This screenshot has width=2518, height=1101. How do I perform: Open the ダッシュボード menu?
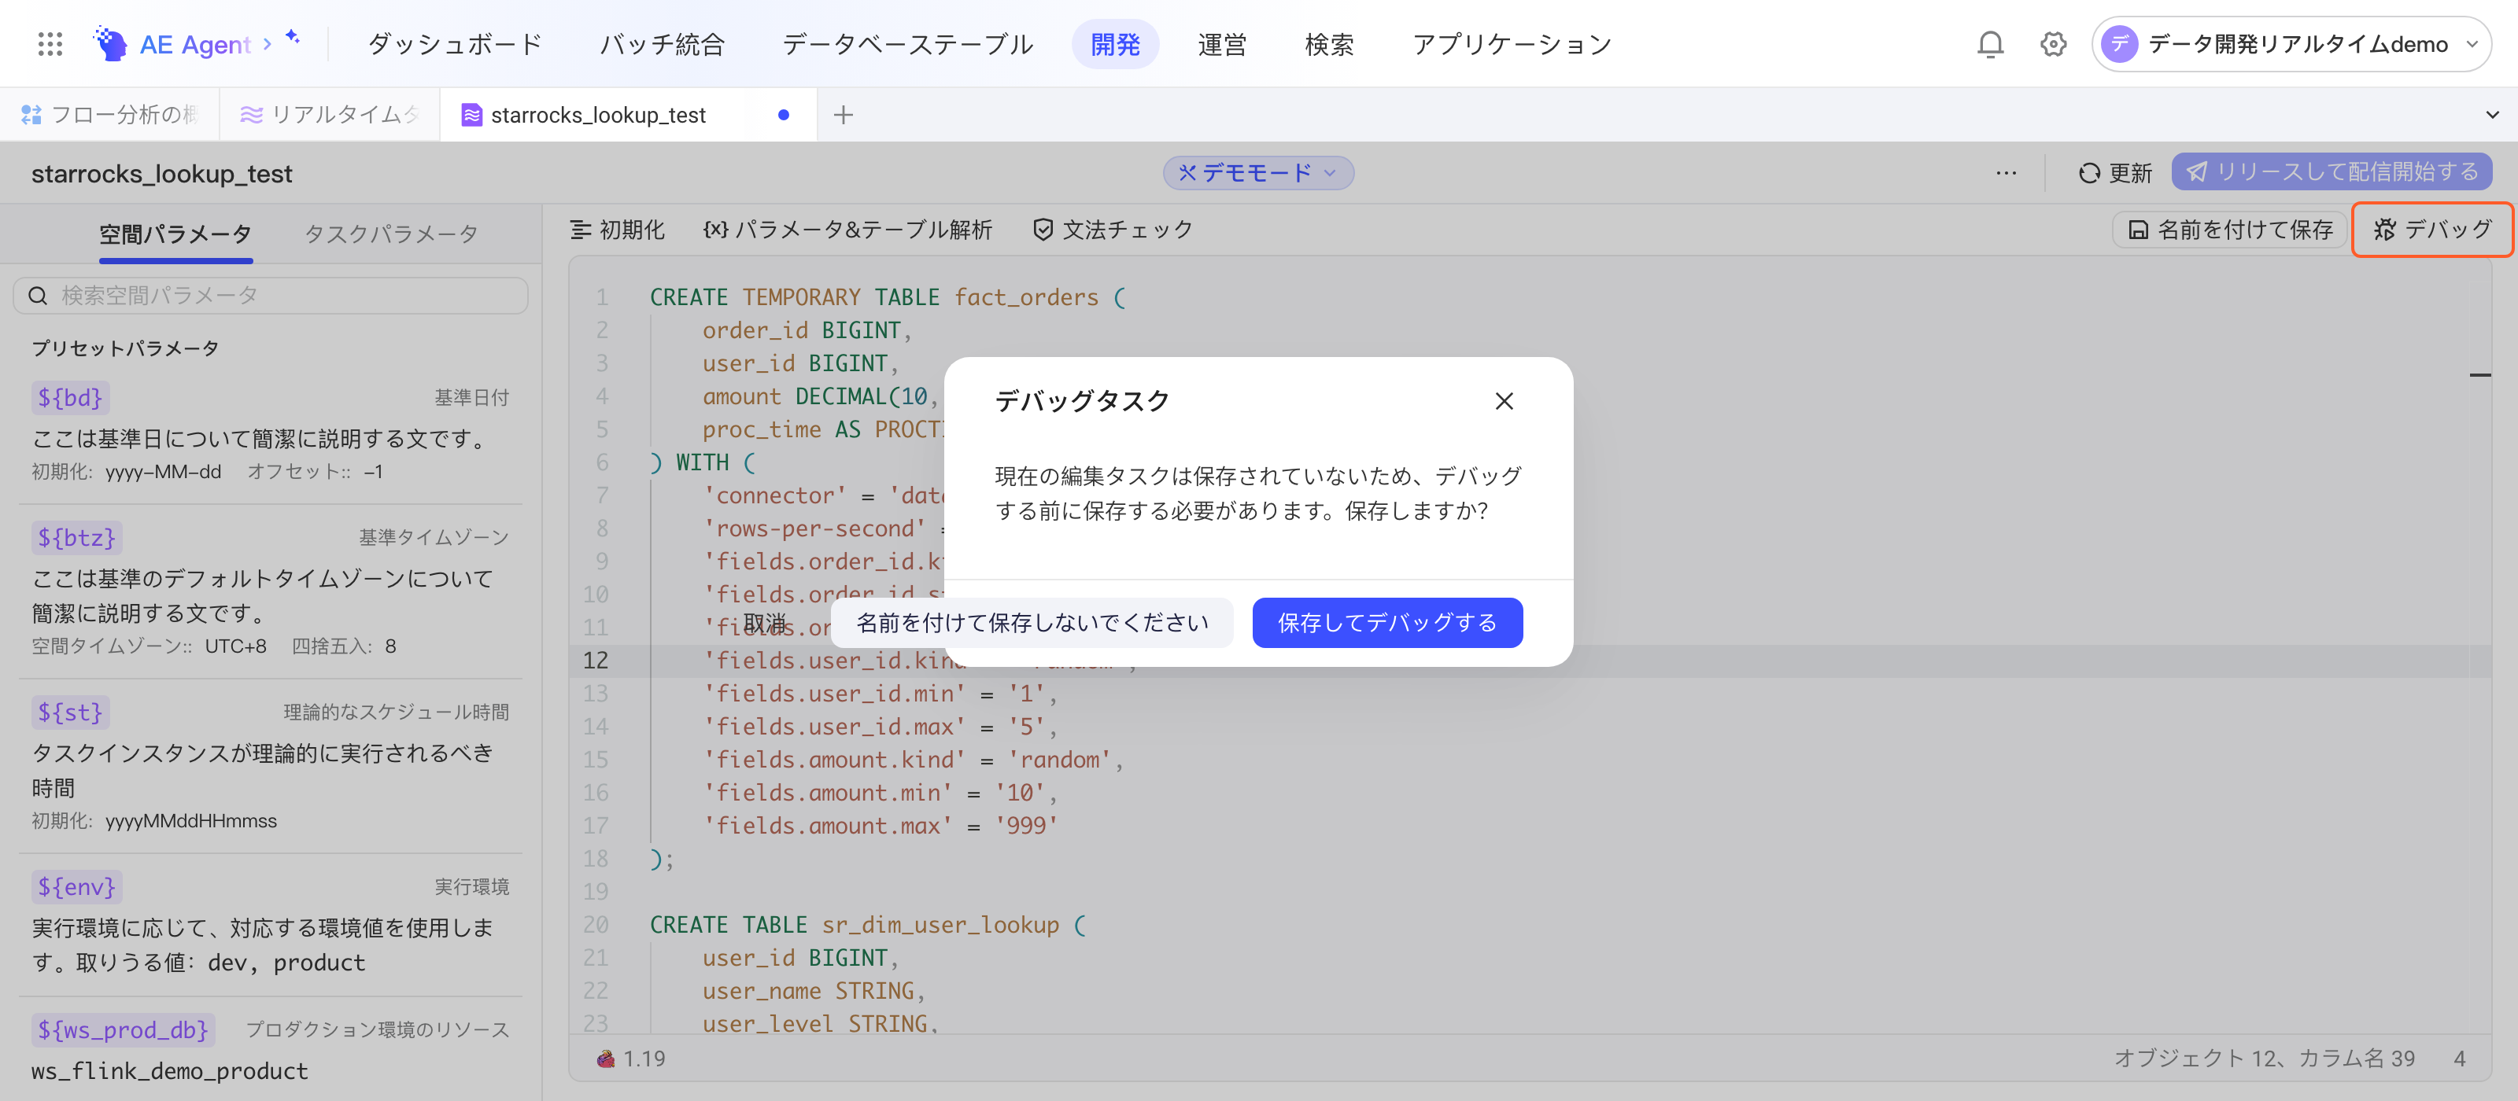click(x=455, y=44)
